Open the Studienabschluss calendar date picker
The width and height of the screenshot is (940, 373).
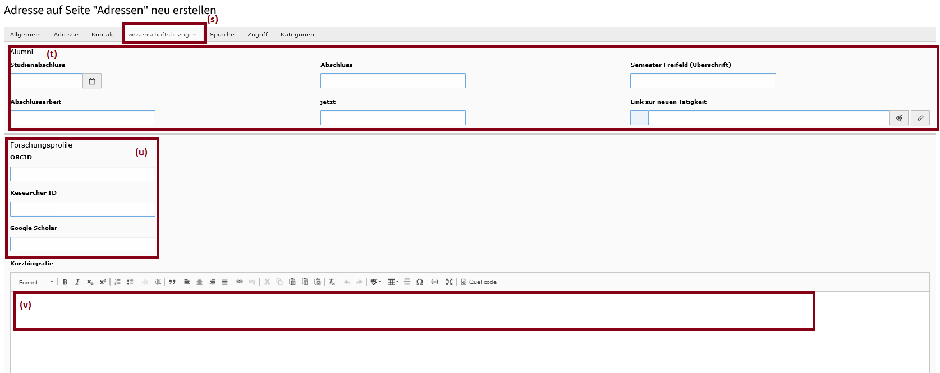pos(92,81)
